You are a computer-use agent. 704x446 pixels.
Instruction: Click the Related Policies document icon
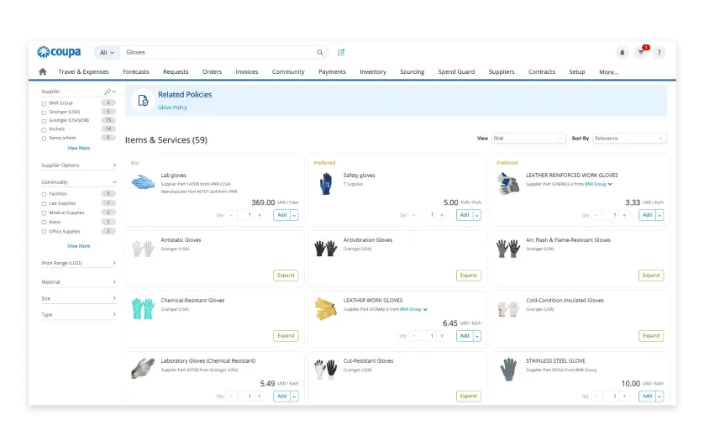[x=143, y=101]
